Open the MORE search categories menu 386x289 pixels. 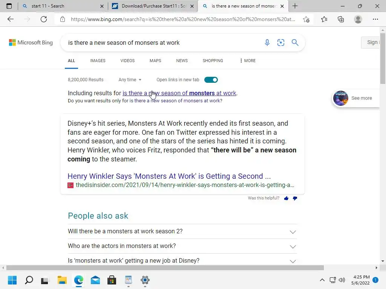248,61
